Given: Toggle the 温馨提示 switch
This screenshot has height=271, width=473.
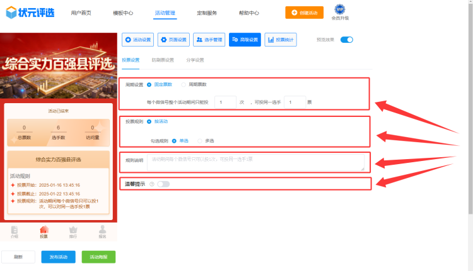Looking at the screenshot, I should click(163, 184).
